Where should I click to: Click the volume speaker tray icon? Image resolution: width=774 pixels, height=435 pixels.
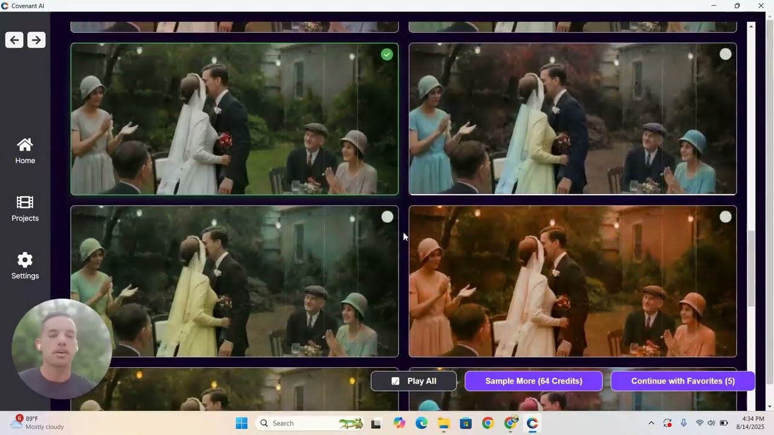(x=711, y=423)
